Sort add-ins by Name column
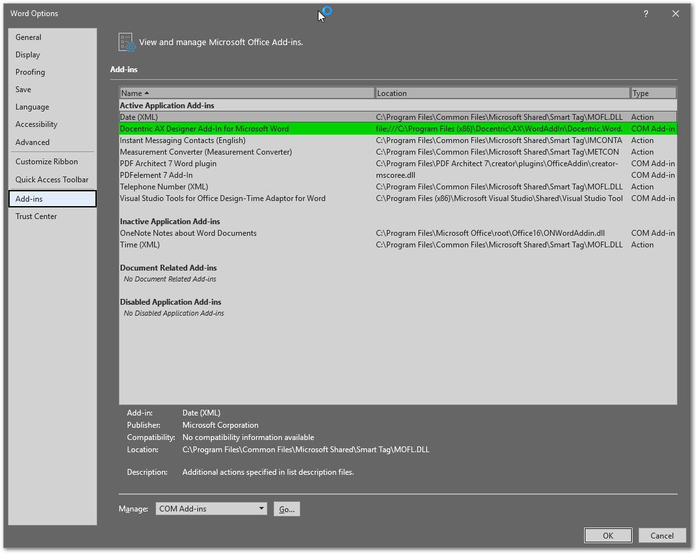Viewport: 697px width, 554px height. pos(247,93)
